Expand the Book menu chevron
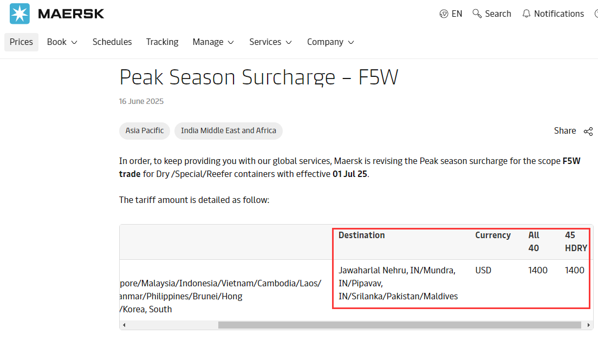This screenshot has height=341, width=598. click(x=74, y=42)
